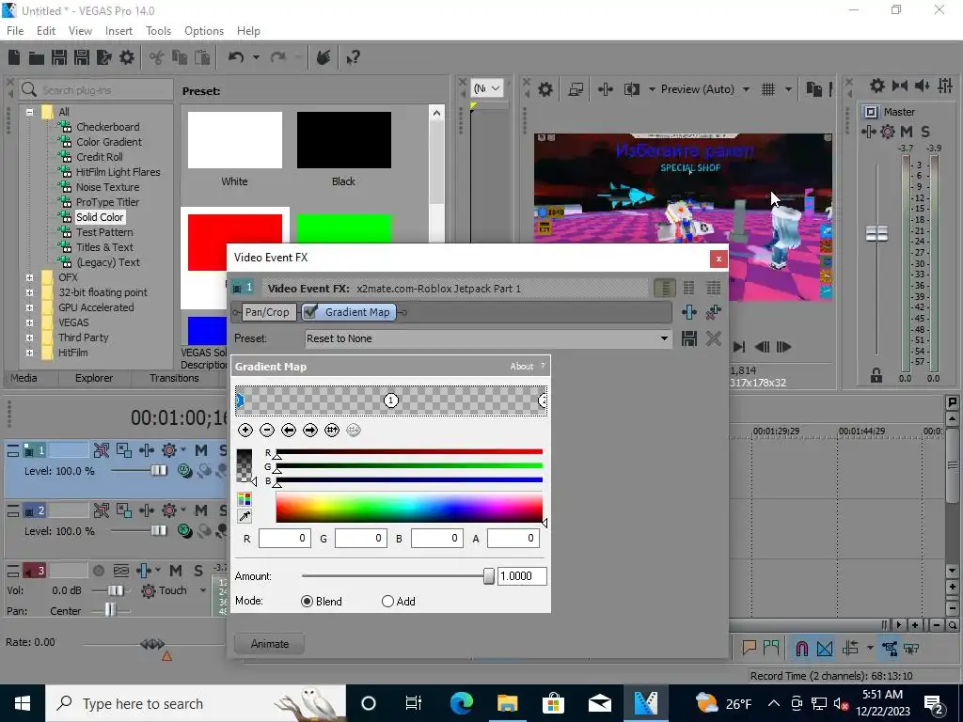
Task: Click the Plug-In Chain button in FX window
Action: [689, 312]
